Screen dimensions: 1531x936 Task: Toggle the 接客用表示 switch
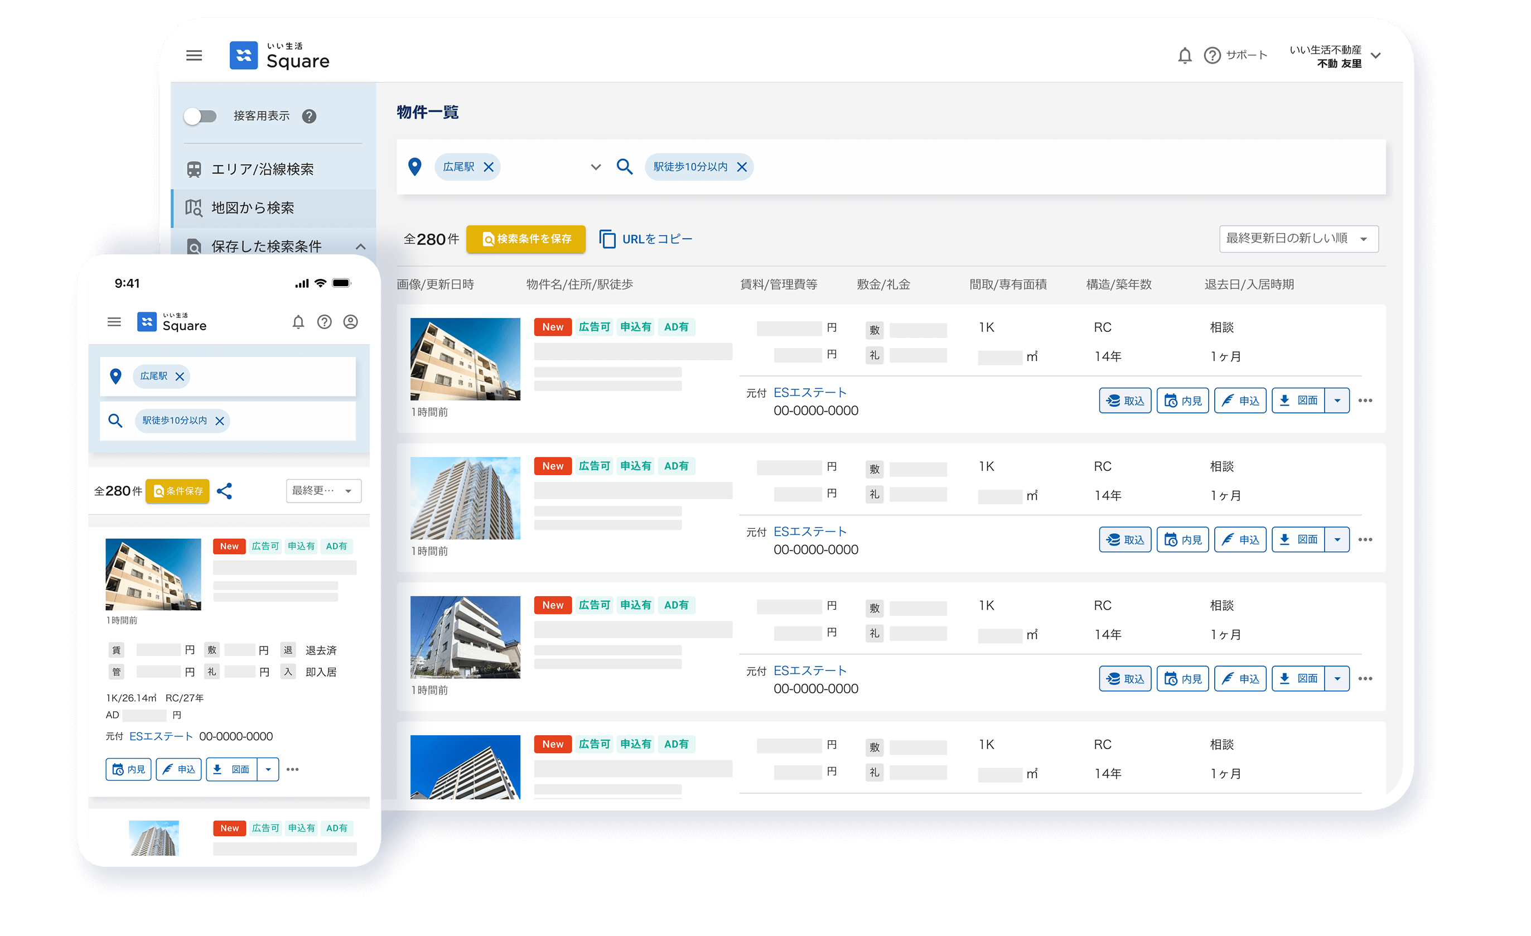click(200, 116)
